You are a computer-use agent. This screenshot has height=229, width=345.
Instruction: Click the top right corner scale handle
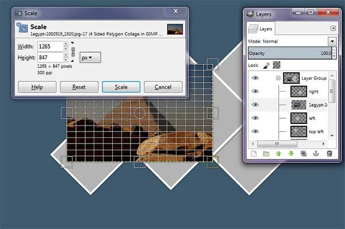[213, 64]
